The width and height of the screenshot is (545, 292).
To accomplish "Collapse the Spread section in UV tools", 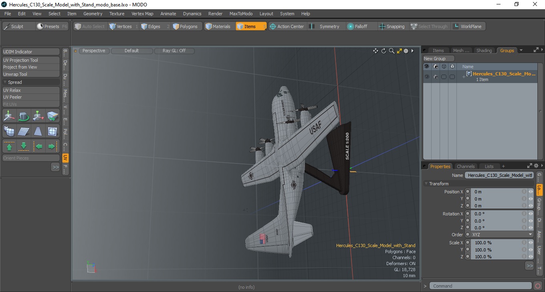I will coord(5,82).
